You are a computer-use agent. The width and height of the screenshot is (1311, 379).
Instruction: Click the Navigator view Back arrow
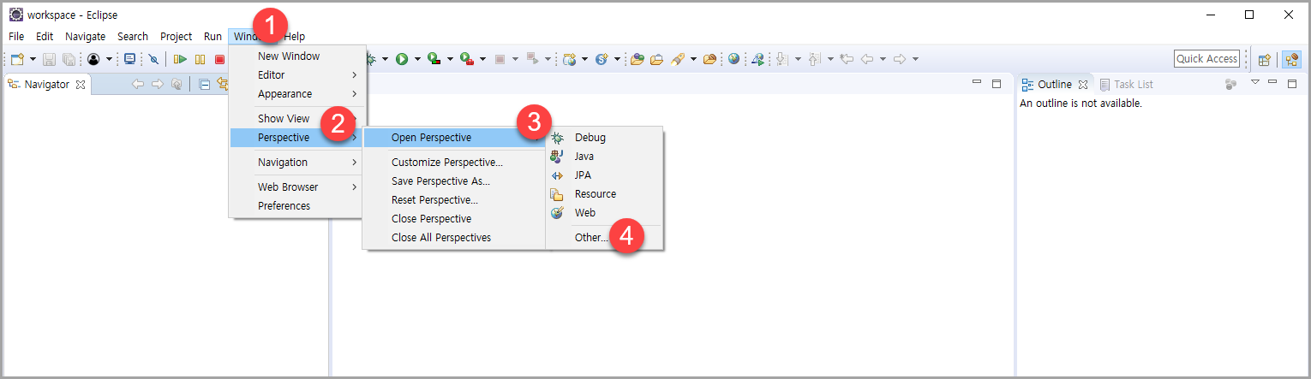click(137, 84)
